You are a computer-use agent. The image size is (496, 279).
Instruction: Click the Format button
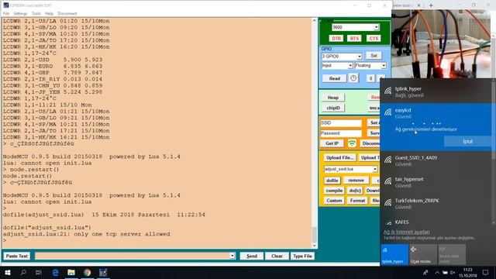click(357, 201)
